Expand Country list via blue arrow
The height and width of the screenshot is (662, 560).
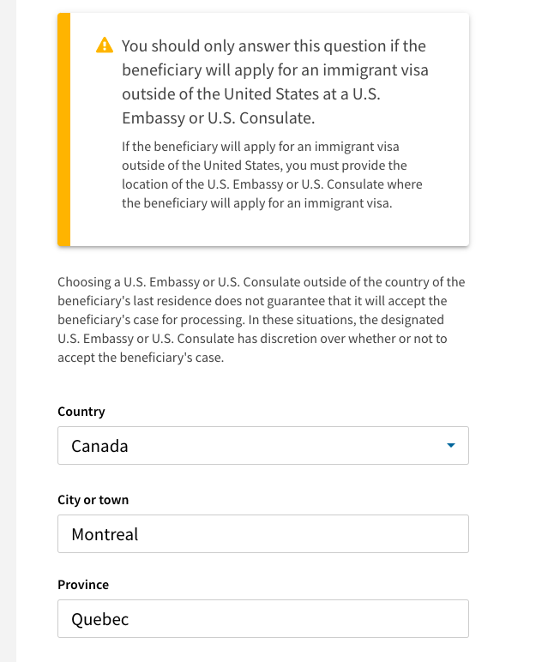(450, 445)
